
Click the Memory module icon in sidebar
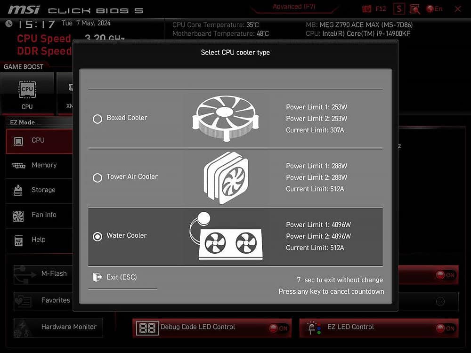[x=19, y=165]
